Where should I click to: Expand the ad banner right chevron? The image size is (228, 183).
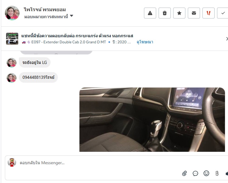point(227,39)
